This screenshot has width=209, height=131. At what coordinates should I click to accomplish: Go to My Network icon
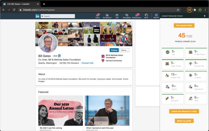107,15
